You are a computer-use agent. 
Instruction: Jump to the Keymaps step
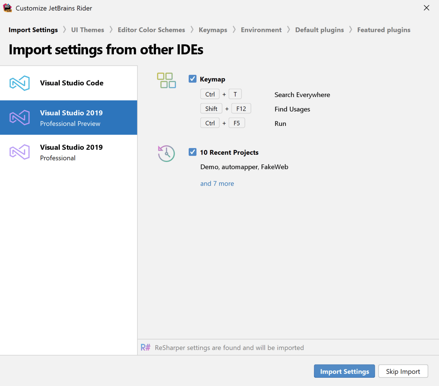pos(213,30)
